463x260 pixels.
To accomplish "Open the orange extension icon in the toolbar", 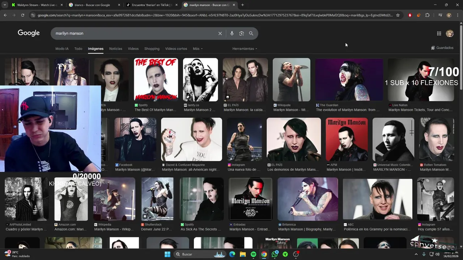I will pyautogui.click(x=419, y=15).
